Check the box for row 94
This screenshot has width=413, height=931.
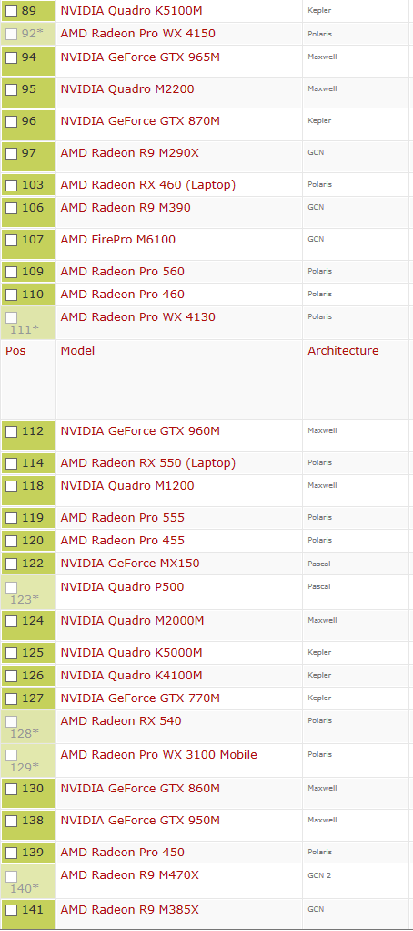tap(11, 57)
